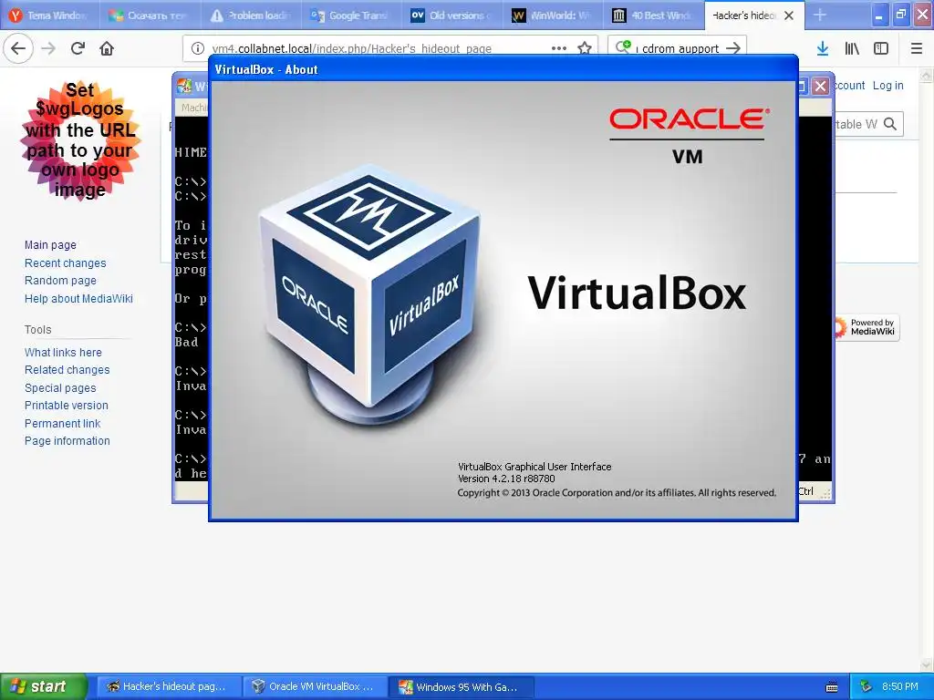Switch to WinWorld tab
The width and height of the screenshot is (934, 700).
[552, 15]
